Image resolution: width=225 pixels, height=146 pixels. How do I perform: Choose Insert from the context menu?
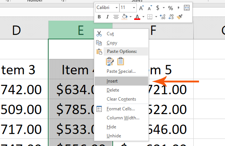tap(121, 81)
